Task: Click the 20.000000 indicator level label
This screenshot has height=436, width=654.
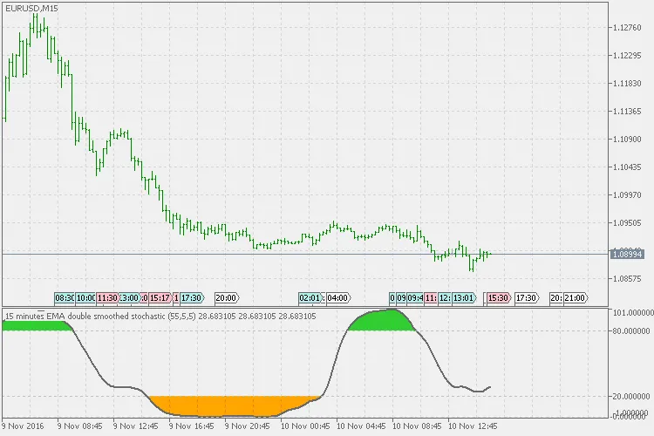Action: coord(630,397)
